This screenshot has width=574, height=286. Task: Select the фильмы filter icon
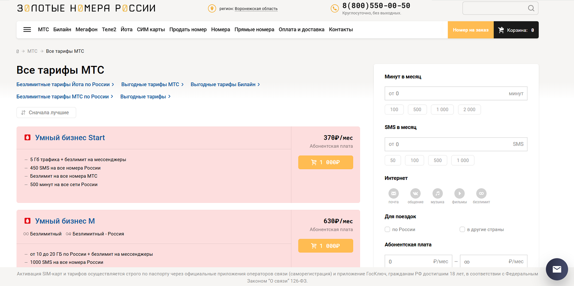click(459, 193)
